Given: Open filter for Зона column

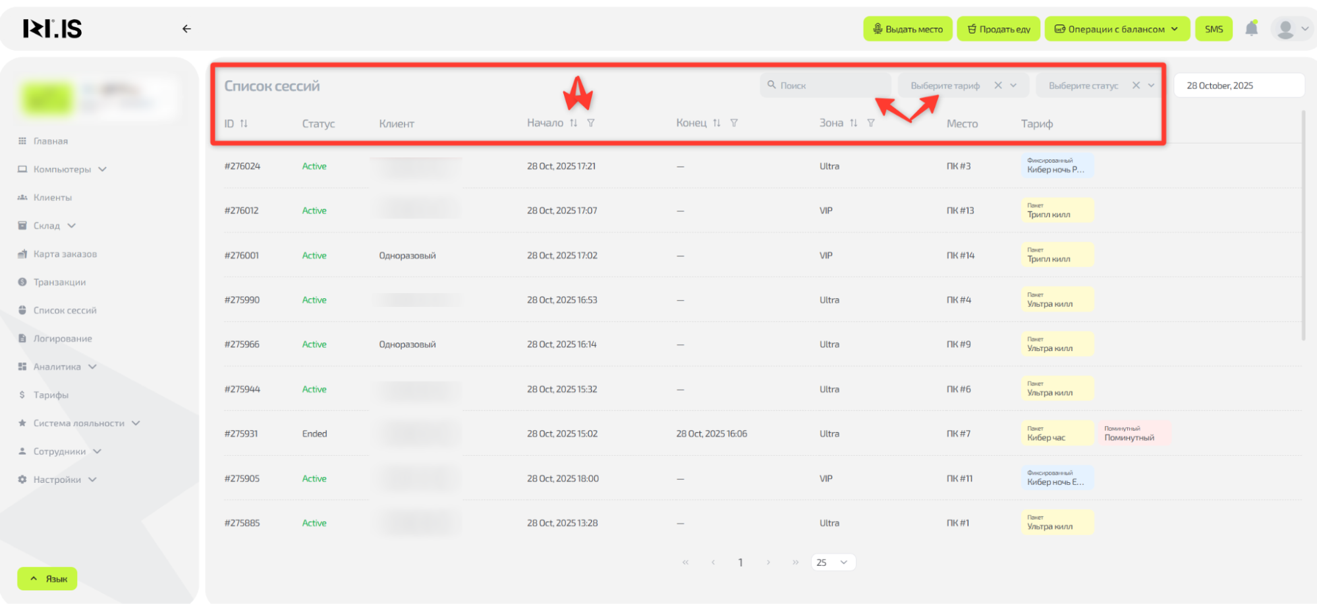Looking at the screenshot, I should click(871, 123).
